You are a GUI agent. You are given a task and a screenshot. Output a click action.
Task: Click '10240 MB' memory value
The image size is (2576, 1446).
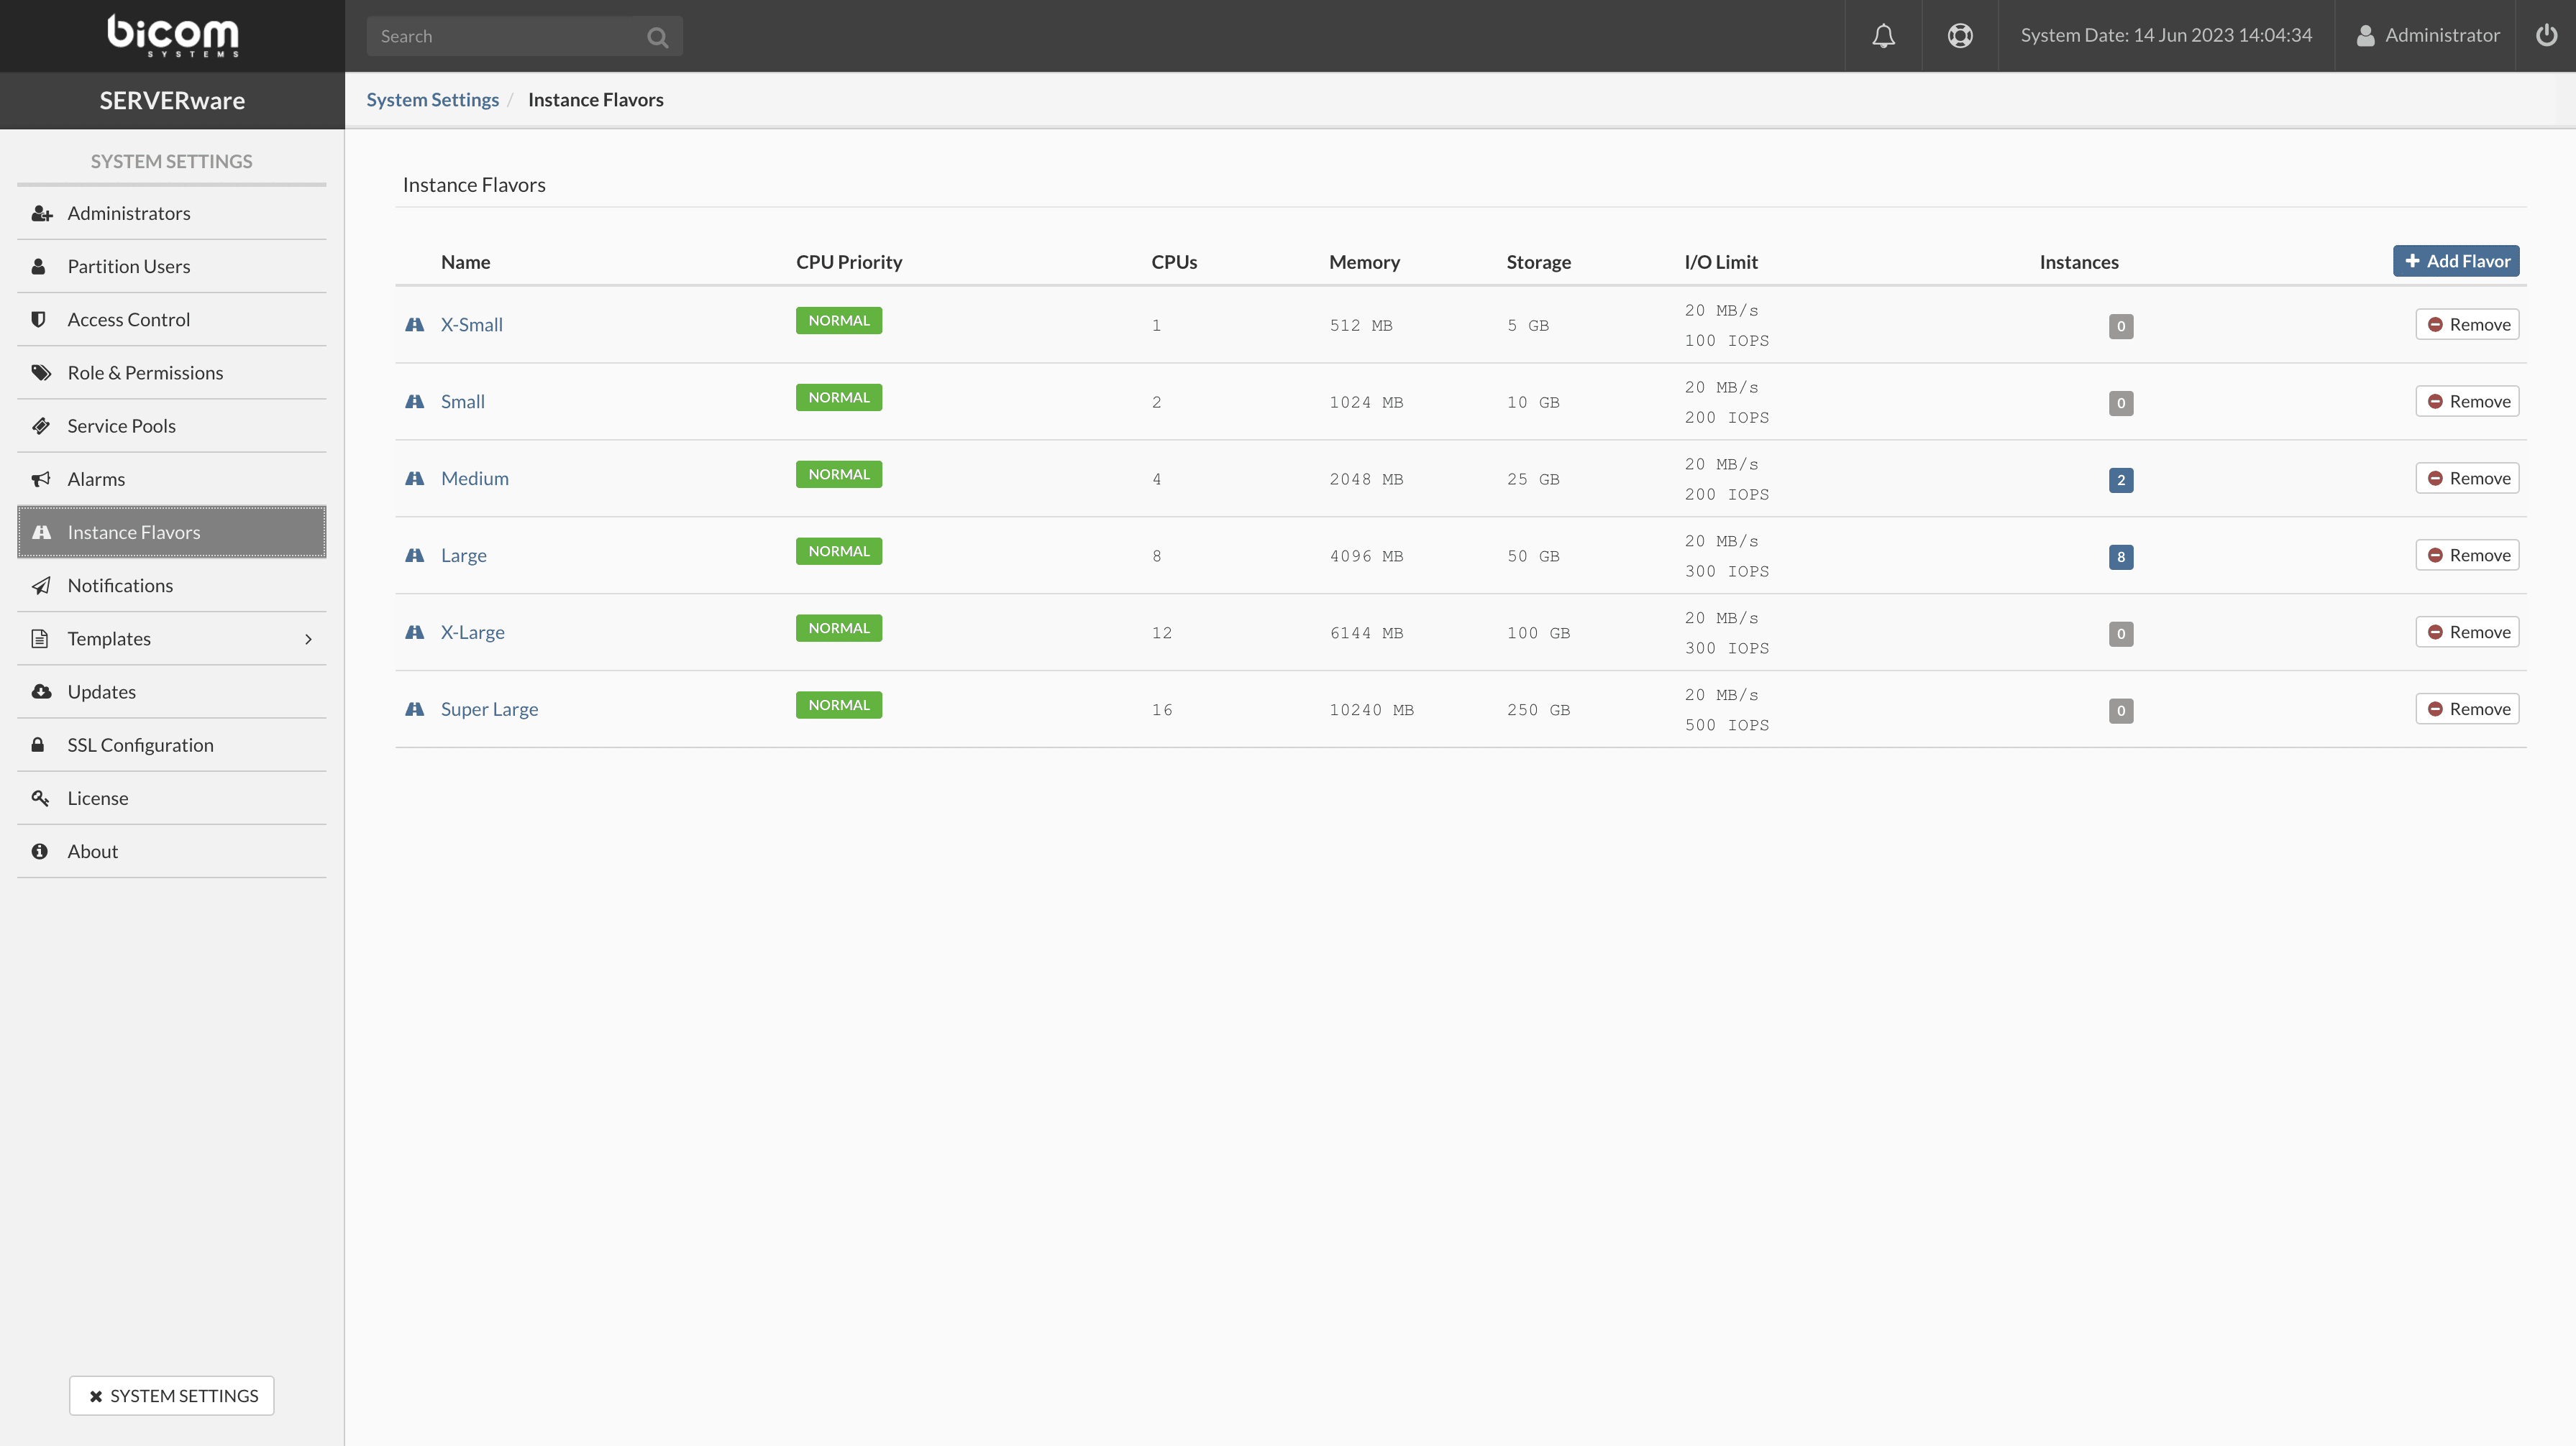1372,711
